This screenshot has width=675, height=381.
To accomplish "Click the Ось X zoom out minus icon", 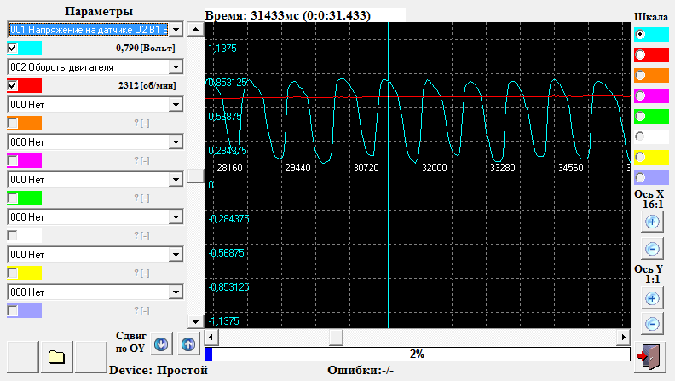I will pyautogui.click(x=652, y=249).
